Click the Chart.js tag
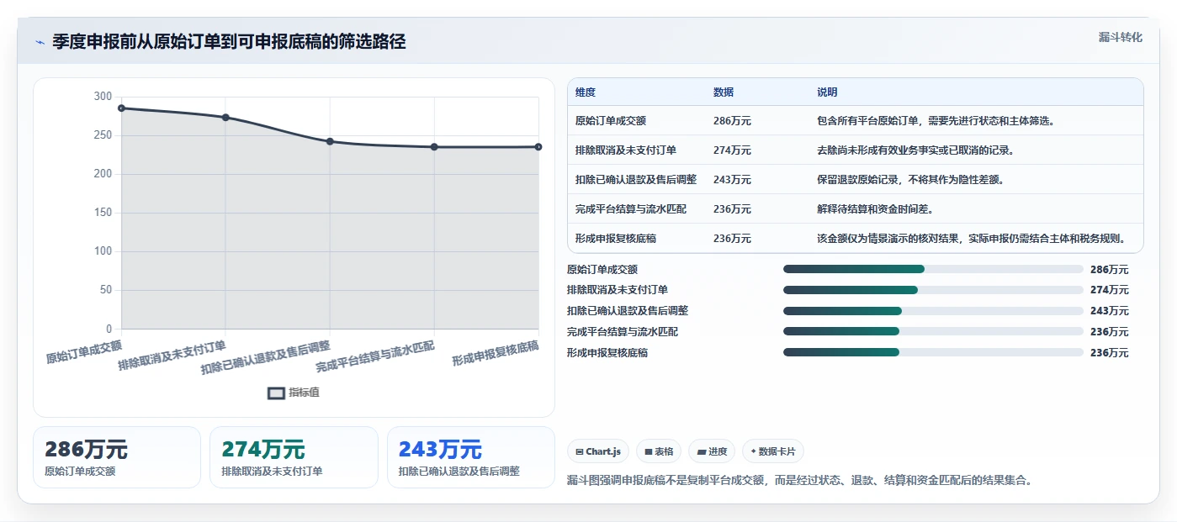1177x522 pixels. 598,451
